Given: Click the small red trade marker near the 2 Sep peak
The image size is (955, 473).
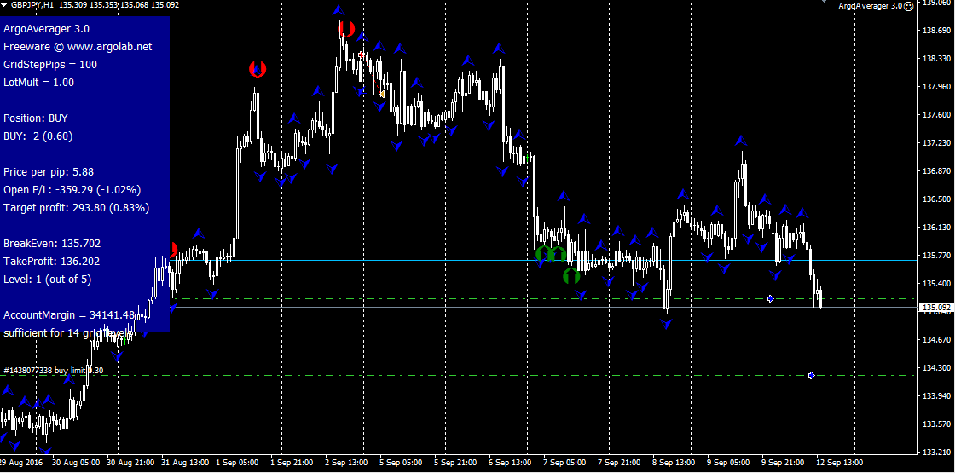Looking at the screenshot, I should [362, 55].
